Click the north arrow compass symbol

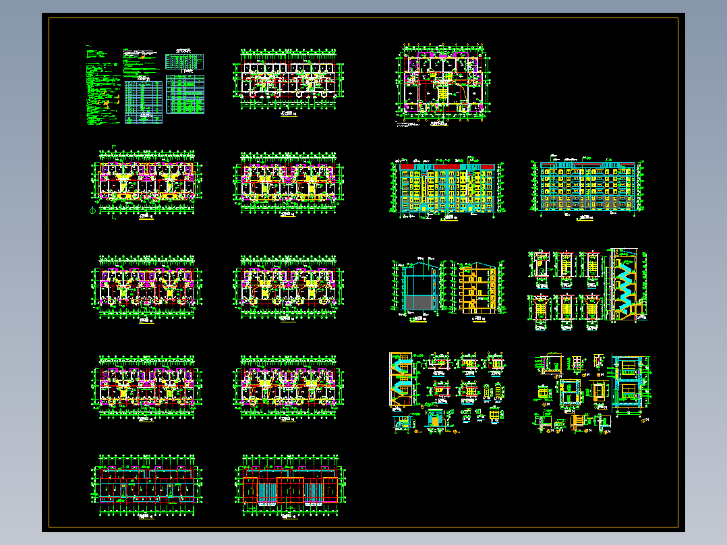[x=92, y=210]
